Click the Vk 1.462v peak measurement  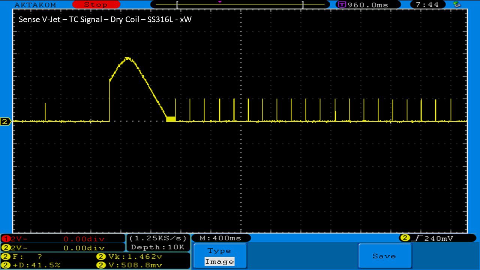(x=129, y=257)
